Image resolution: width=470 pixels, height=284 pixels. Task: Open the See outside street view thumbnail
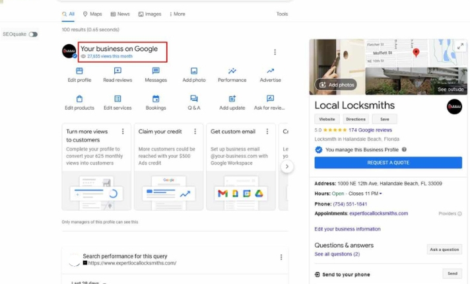(x=416, y=81)
